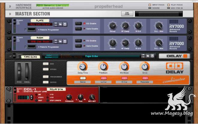Toggle EQ Enable on Plate reverb

[x=78, y=23]
